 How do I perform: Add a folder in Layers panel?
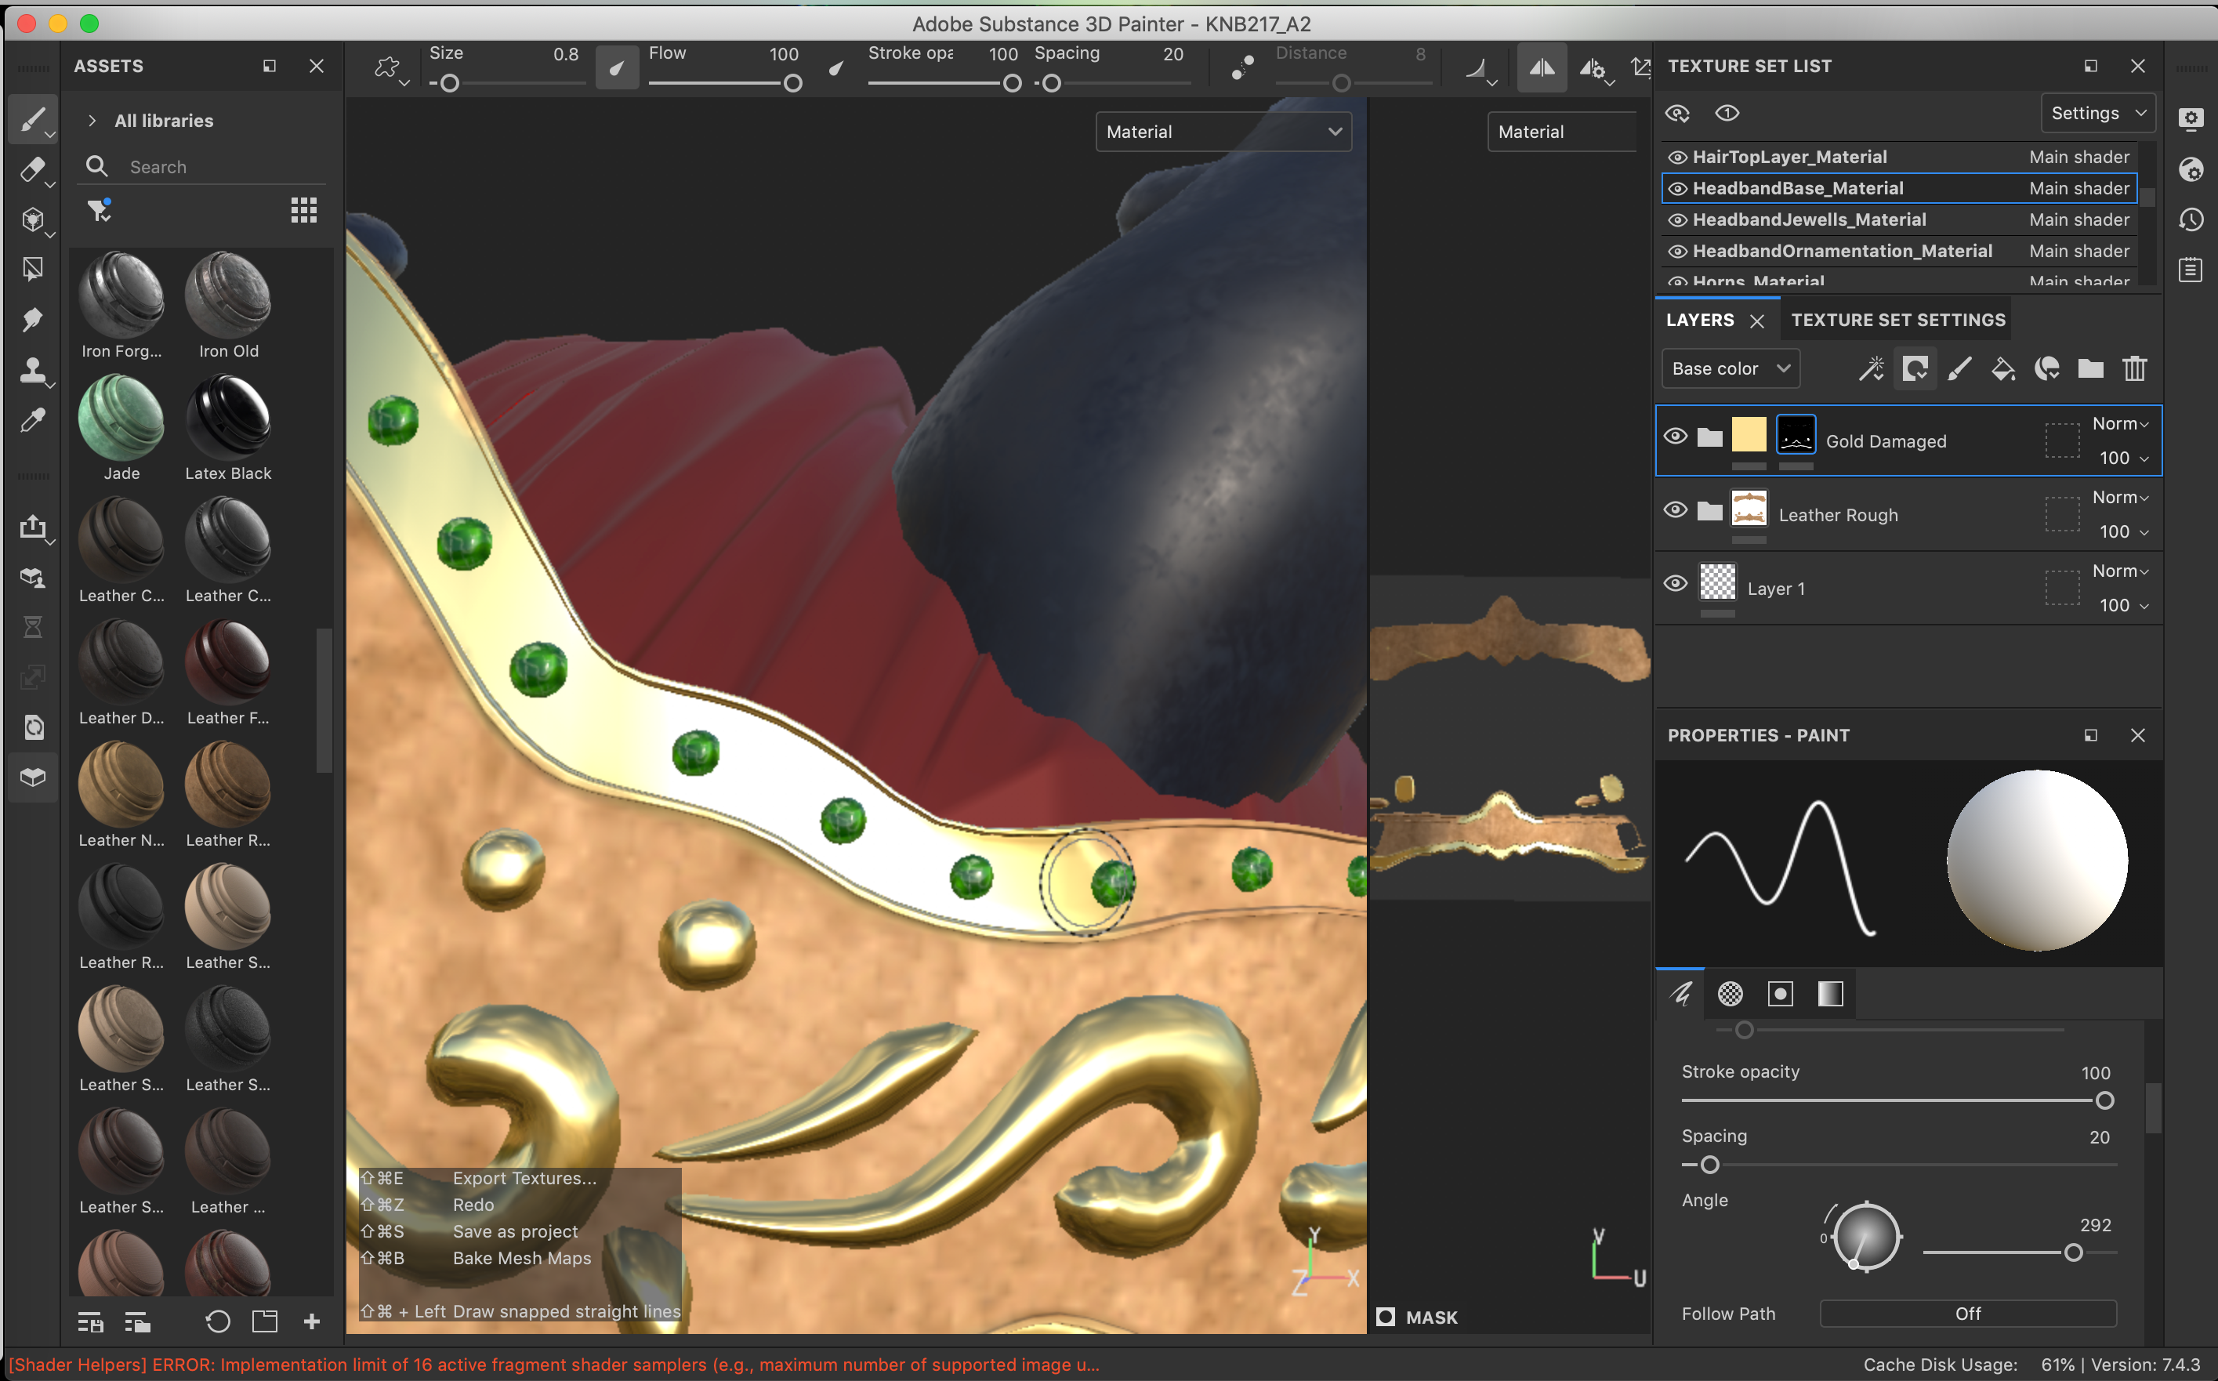2090,369
